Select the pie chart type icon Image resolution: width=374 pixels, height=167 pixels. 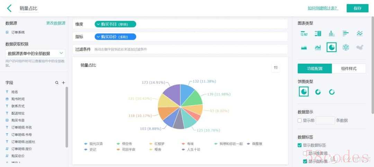pos(332,47)
